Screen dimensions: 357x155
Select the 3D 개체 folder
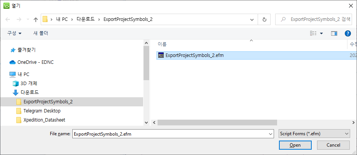[29, 83]
